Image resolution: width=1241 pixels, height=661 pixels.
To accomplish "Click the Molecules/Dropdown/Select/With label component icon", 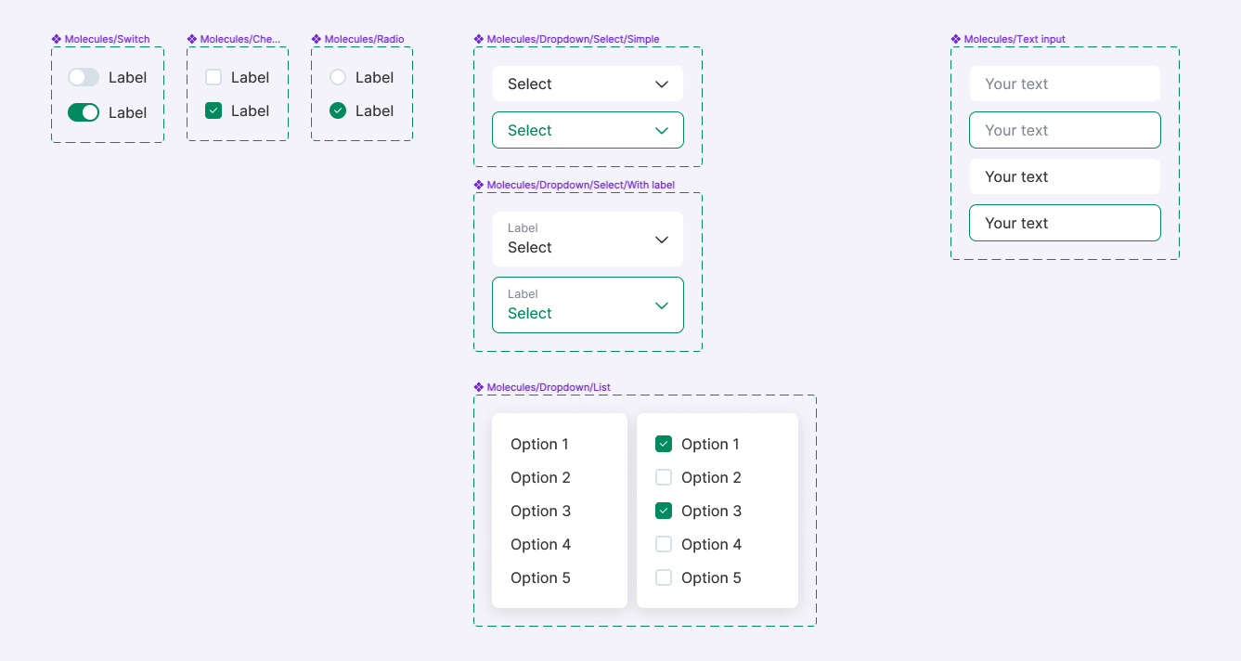I will pyautogui.click(x=480, y=184).
